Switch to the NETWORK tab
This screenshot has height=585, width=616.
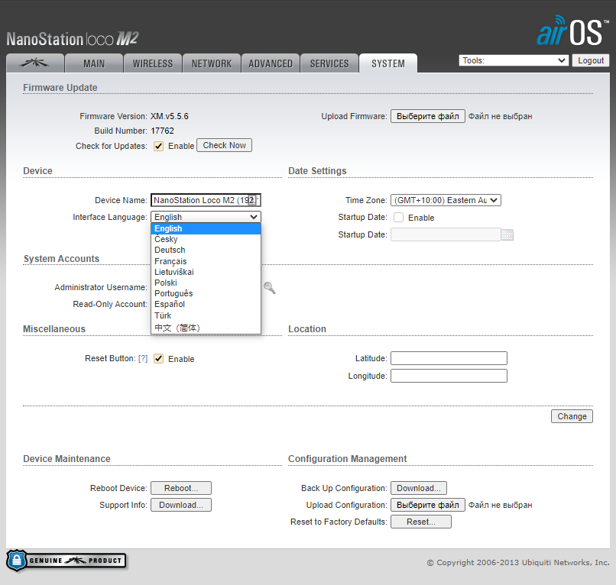212,63
